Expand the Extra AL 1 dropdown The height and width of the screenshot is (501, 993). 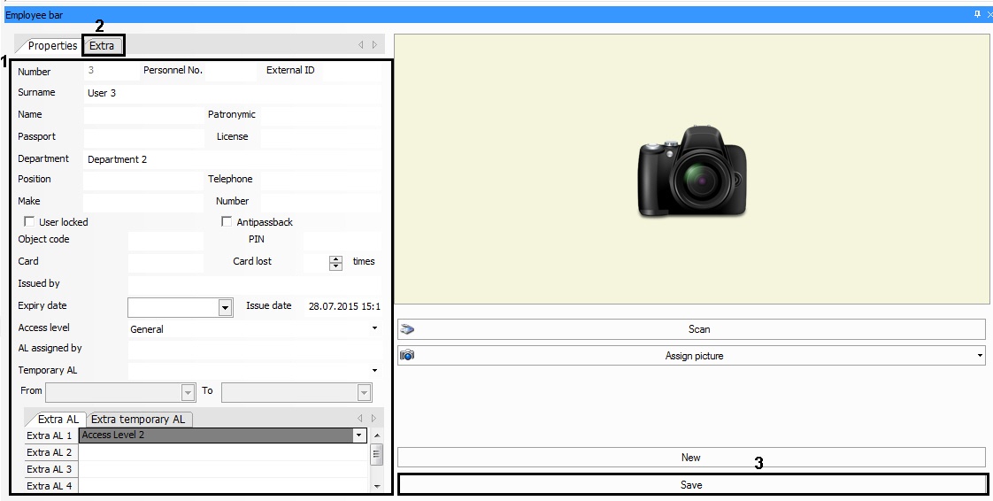[x=359, y=435]
